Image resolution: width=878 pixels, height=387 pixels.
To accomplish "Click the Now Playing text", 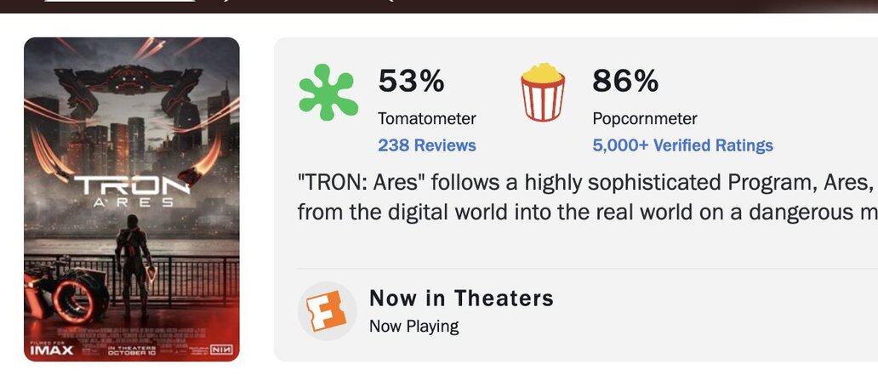I will tap(413, 326).
